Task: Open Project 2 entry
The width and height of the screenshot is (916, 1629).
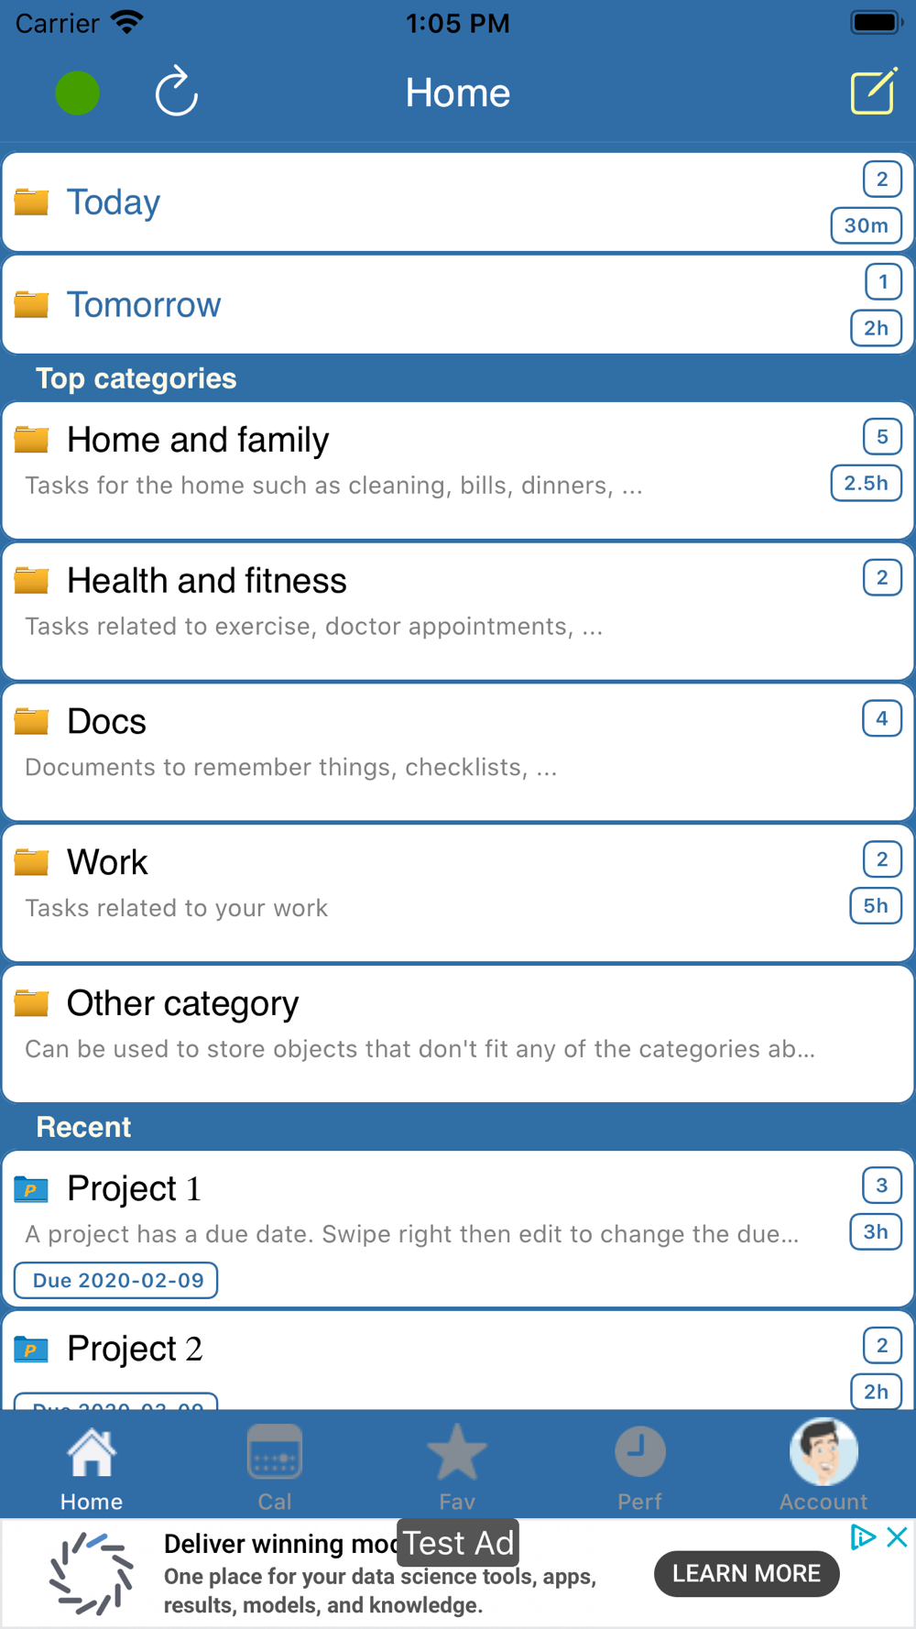Action: pos(458,1361)
